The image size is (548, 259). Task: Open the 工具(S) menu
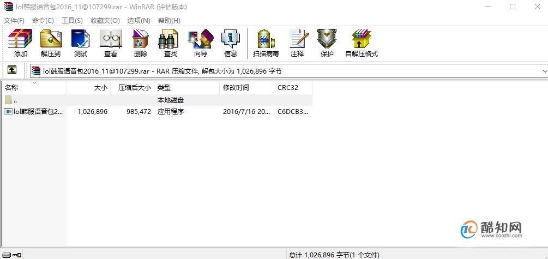72,21
